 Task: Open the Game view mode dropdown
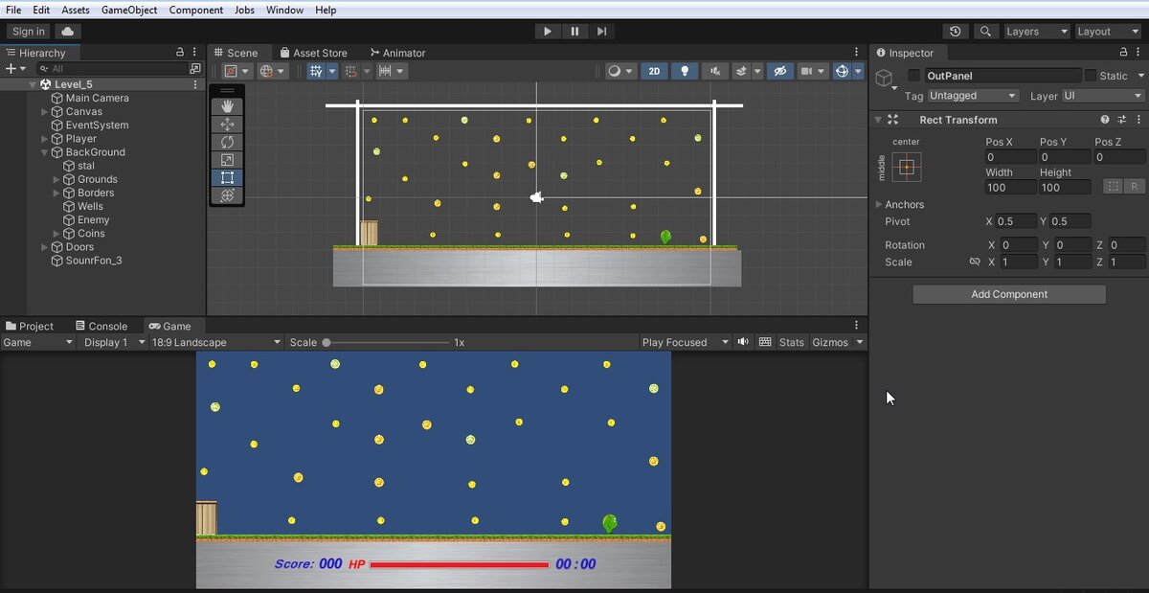[x=38, y=342]
